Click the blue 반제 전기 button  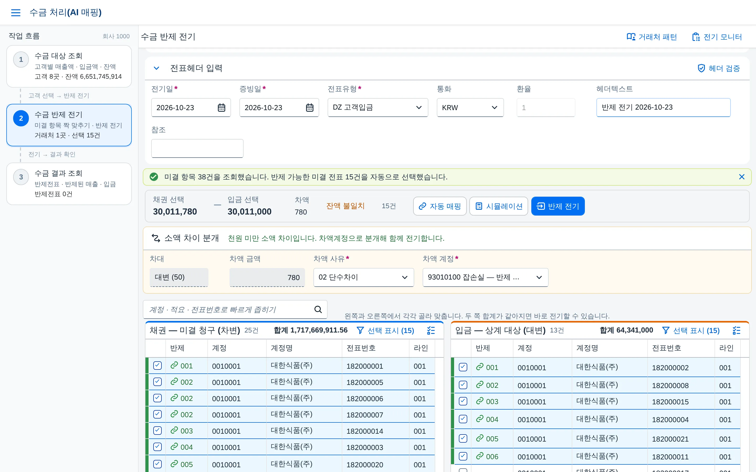558,206
